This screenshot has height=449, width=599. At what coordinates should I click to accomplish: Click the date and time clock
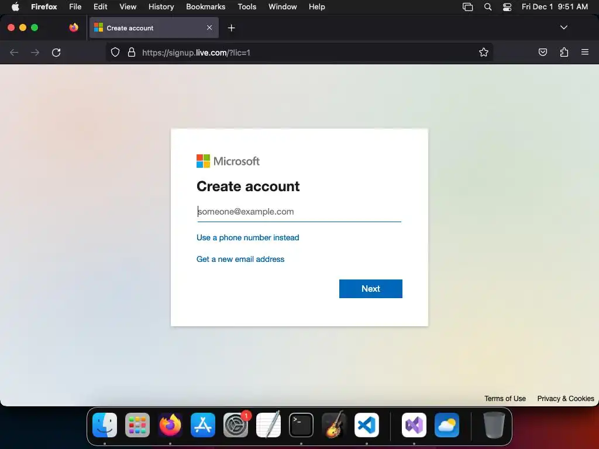(555, 7)
